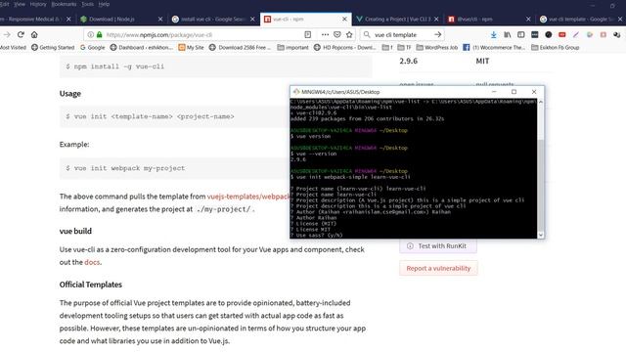Open the Google bookmark
Viewport: 626px width, 352px height.
pyautogui.click(x=92, y=48)
